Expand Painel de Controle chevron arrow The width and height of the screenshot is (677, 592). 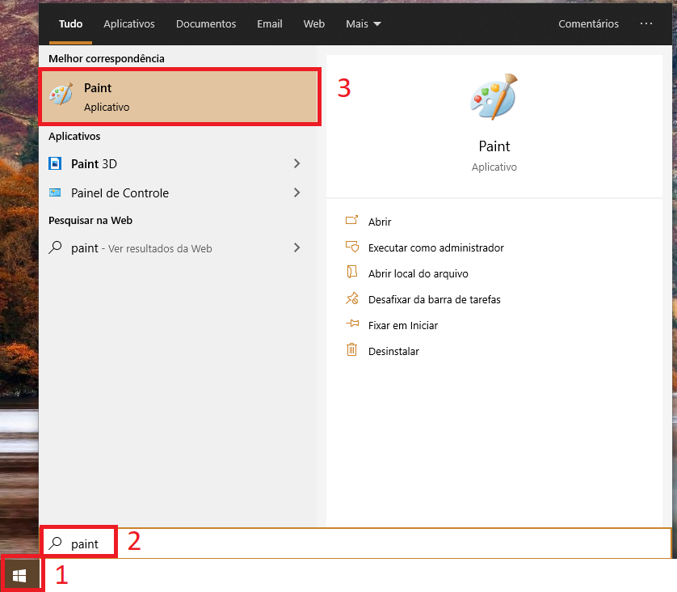click(296, 192)
